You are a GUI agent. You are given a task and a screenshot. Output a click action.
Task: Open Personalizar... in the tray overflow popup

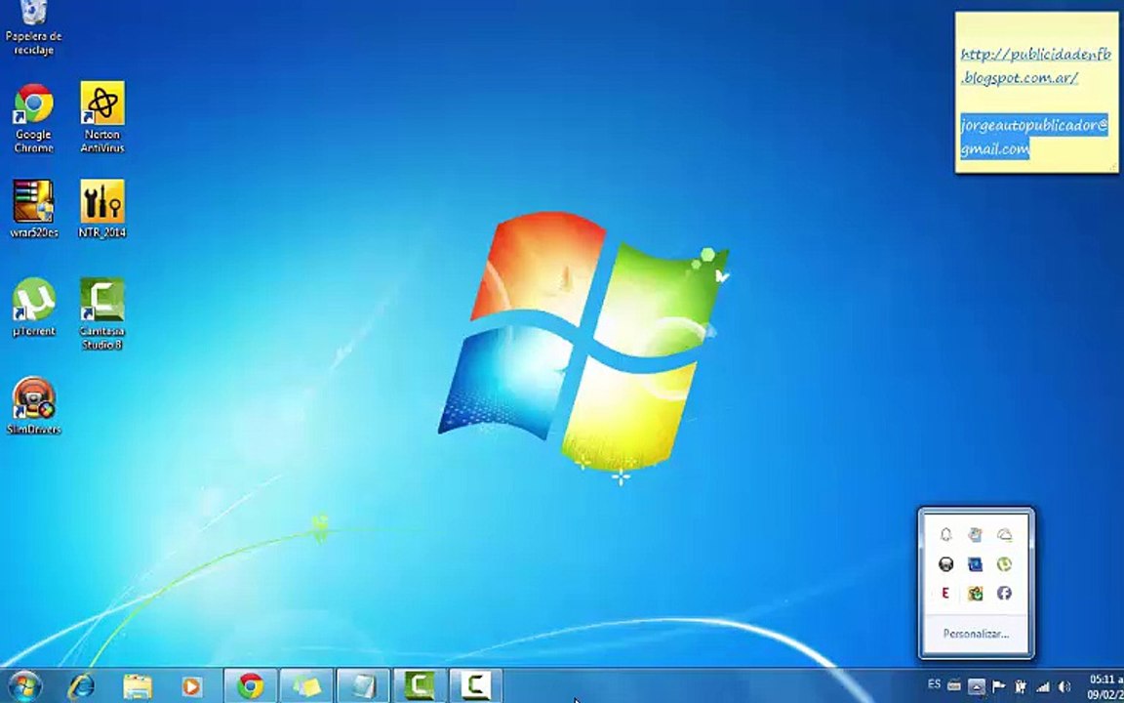(976, 634)
